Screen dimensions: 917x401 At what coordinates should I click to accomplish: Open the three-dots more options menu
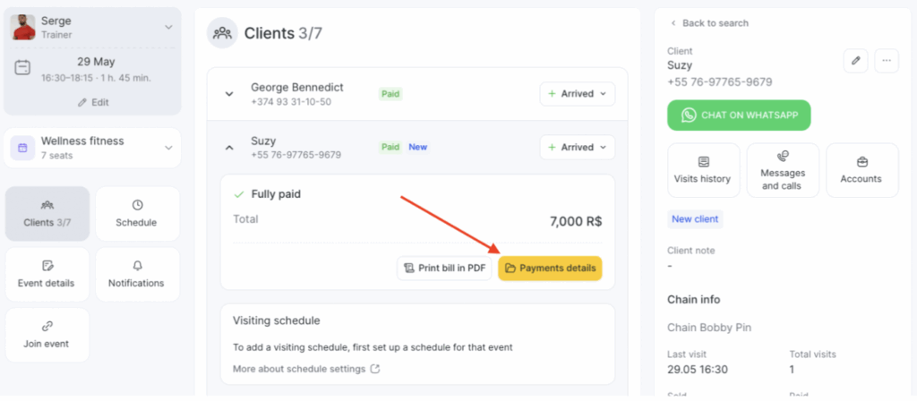[x=887, y=61]
